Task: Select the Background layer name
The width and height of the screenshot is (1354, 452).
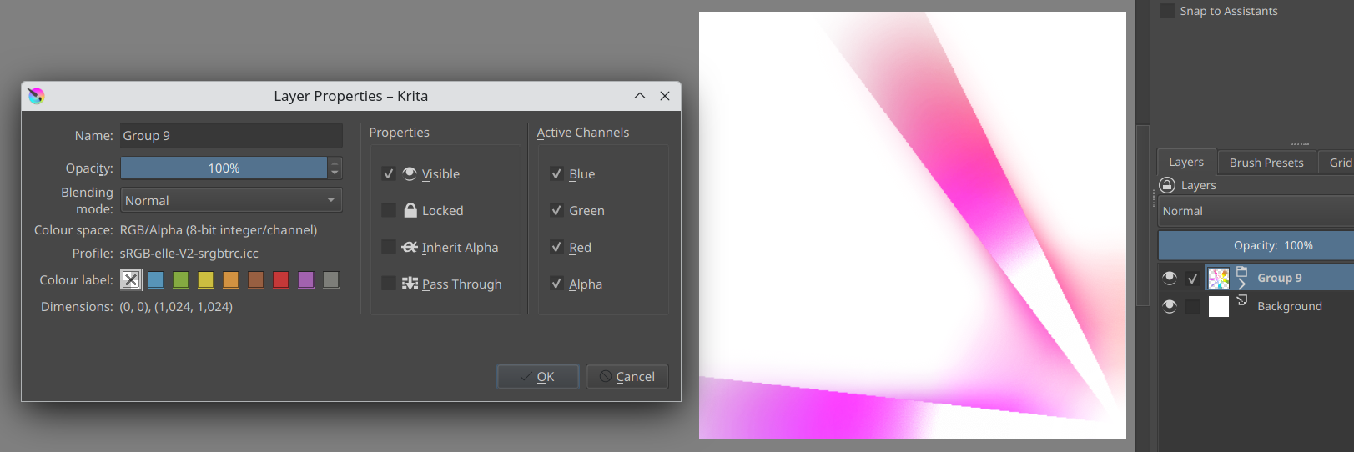Action: click(1289, 306)
